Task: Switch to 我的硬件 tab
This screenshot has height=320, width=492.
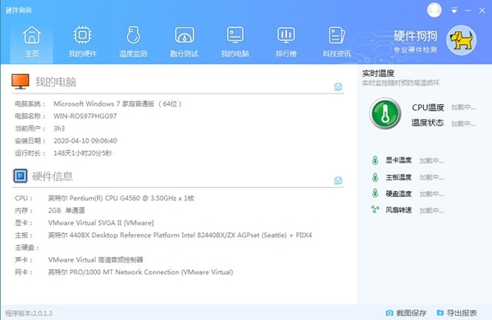Action: (x=83, y=43)
